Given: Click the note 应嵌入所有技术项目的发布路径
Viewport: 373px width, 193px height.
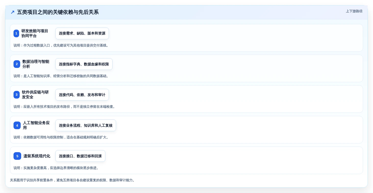Looking at the screenshot, I should (x=65, y=107).
